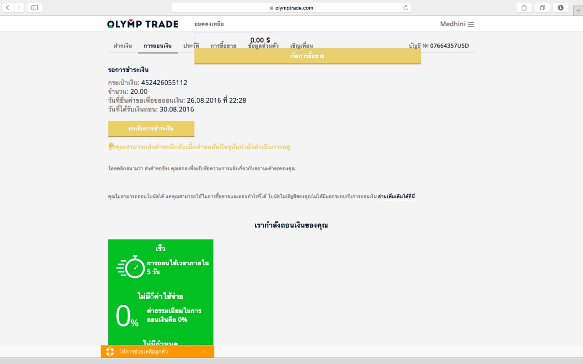The image size is (583, 364).
Task: Click the yellow เริ่มการซื้อขาย button
Action: click(x=307, y=56)
